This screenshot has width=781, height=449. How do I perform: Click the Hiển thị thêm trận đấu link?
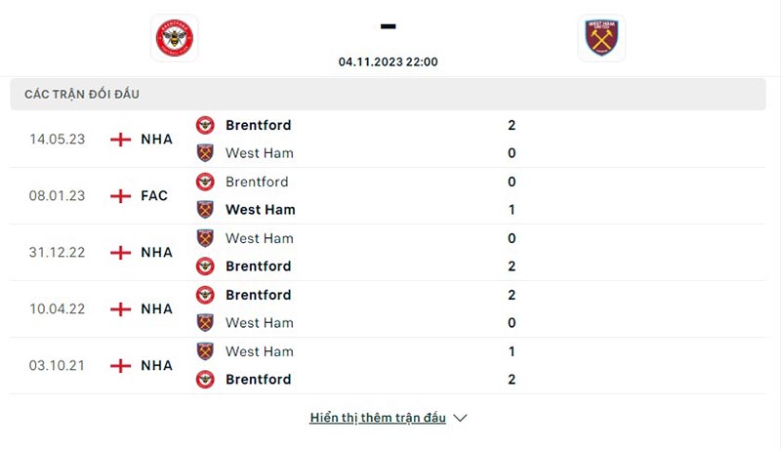click(x=378, y=418)
